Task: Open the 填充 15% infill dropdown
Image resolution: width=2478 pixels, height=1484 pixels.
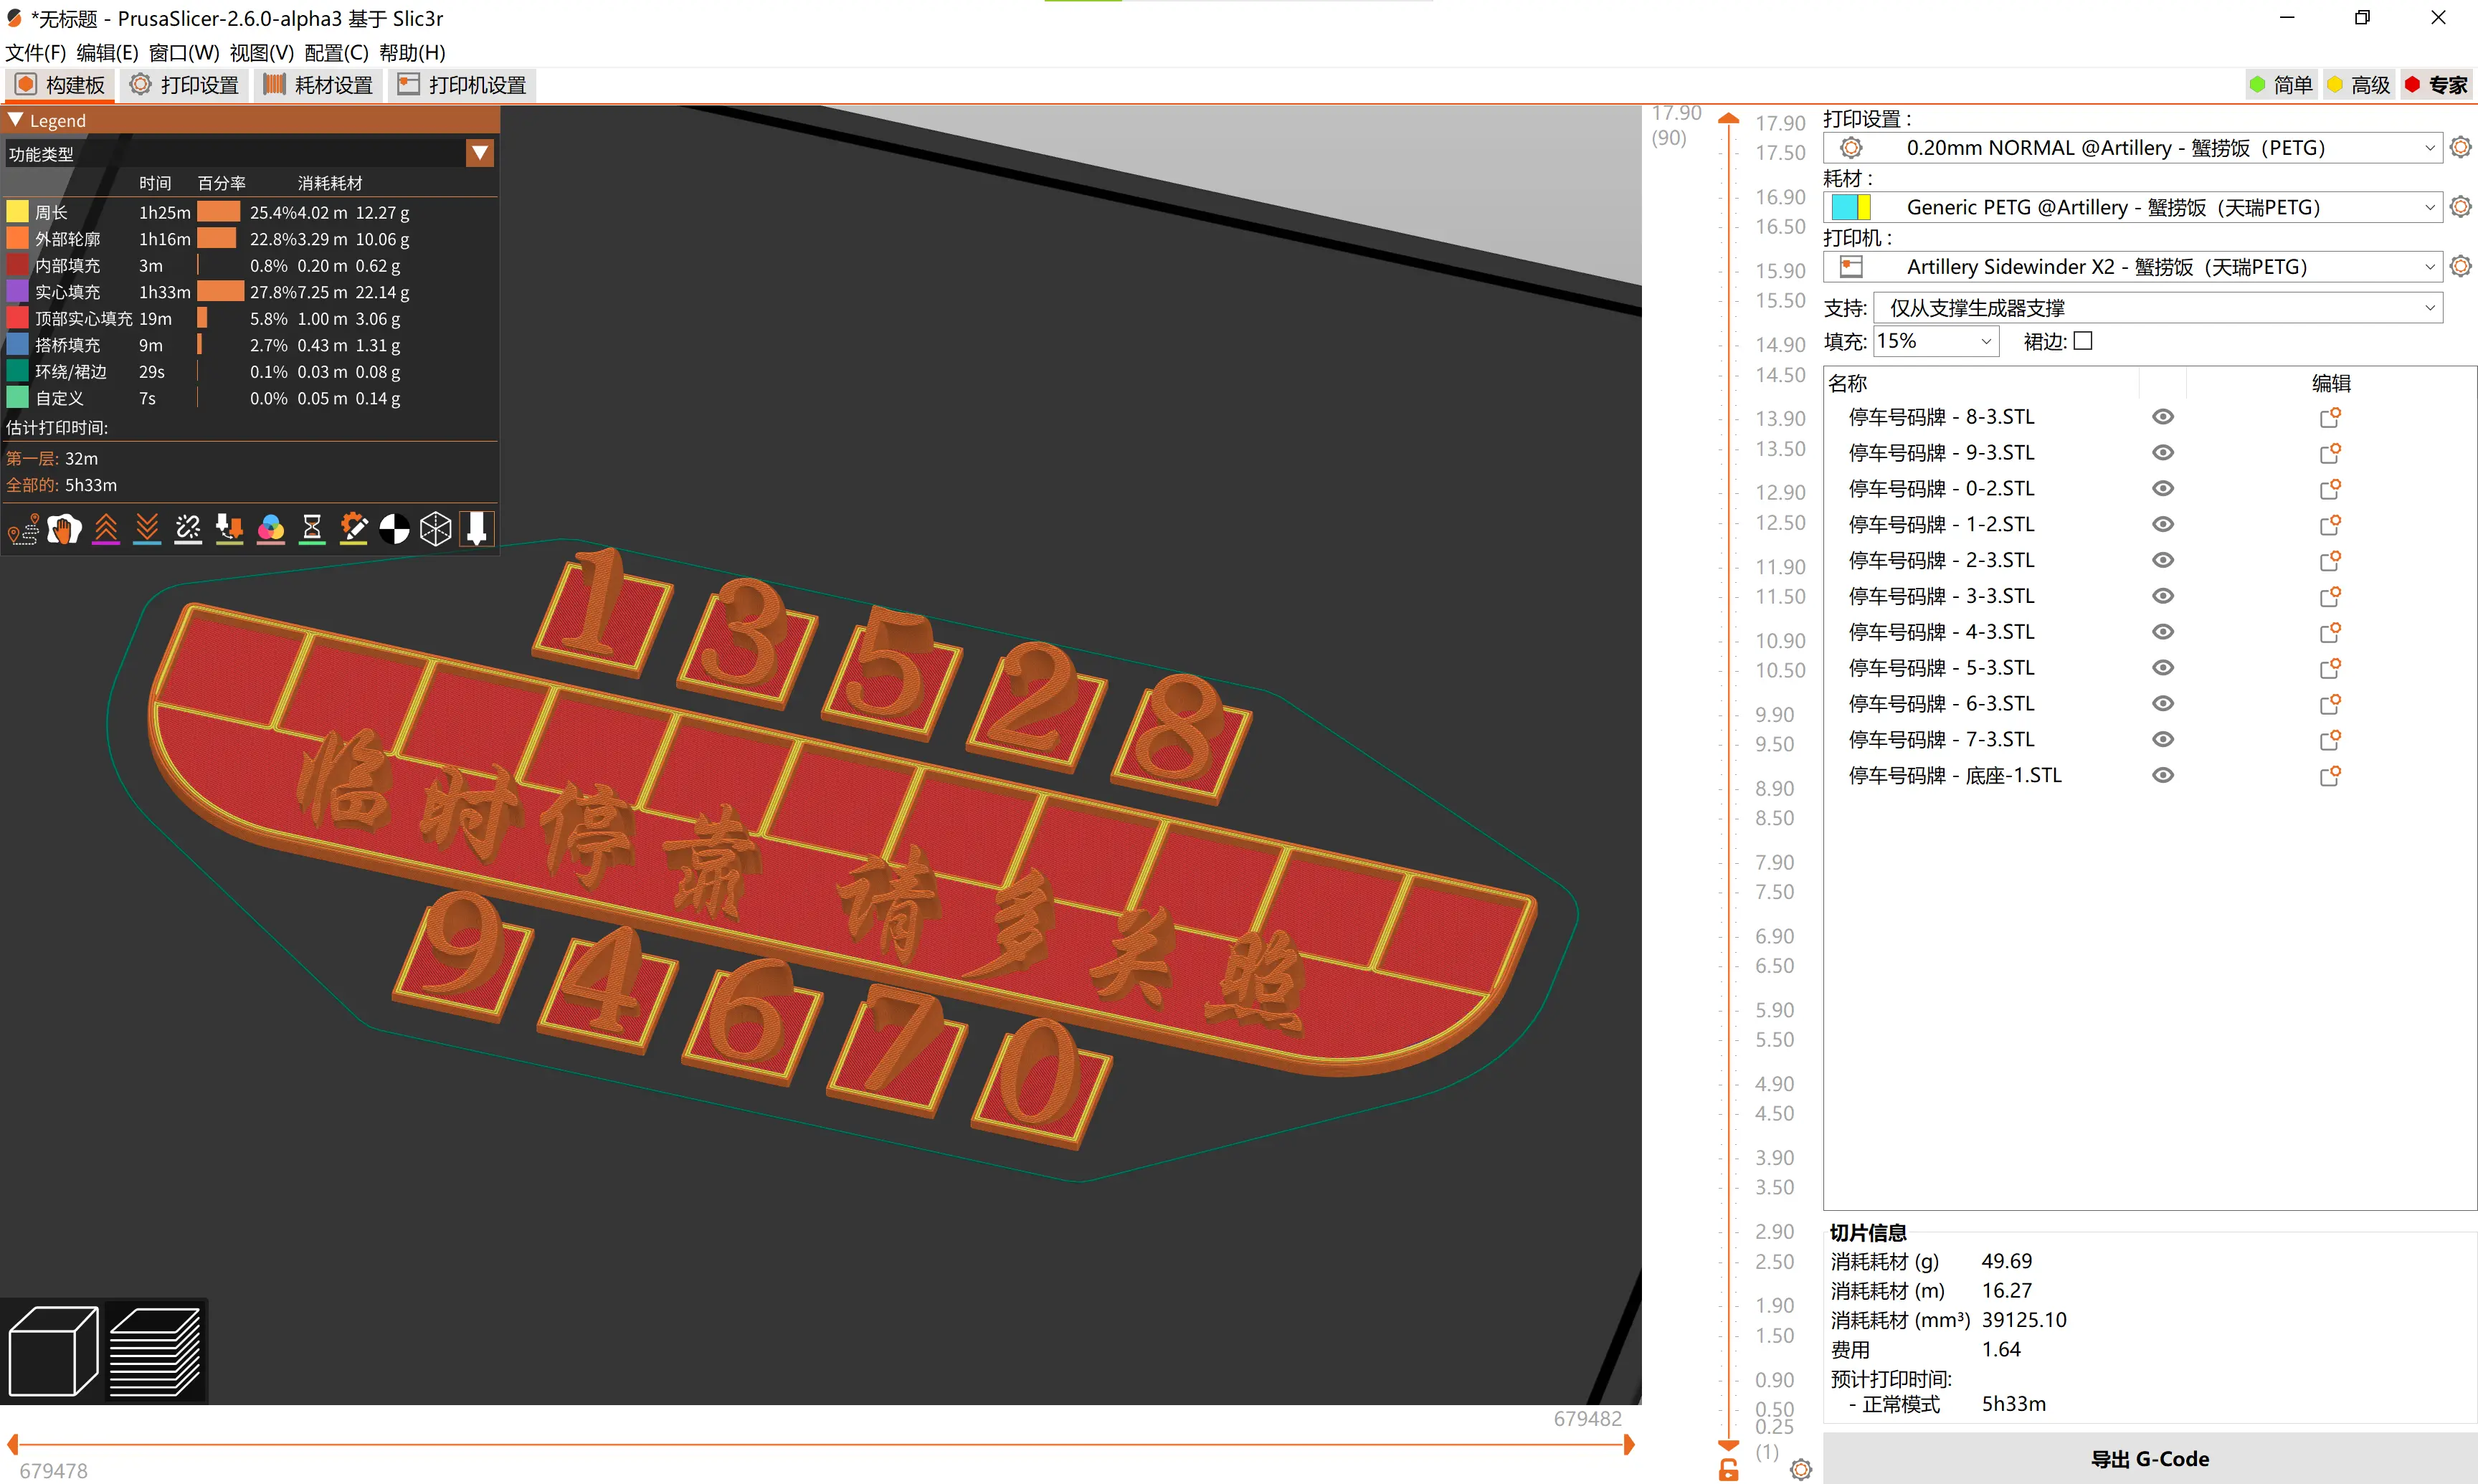Action: [1936, 341]
